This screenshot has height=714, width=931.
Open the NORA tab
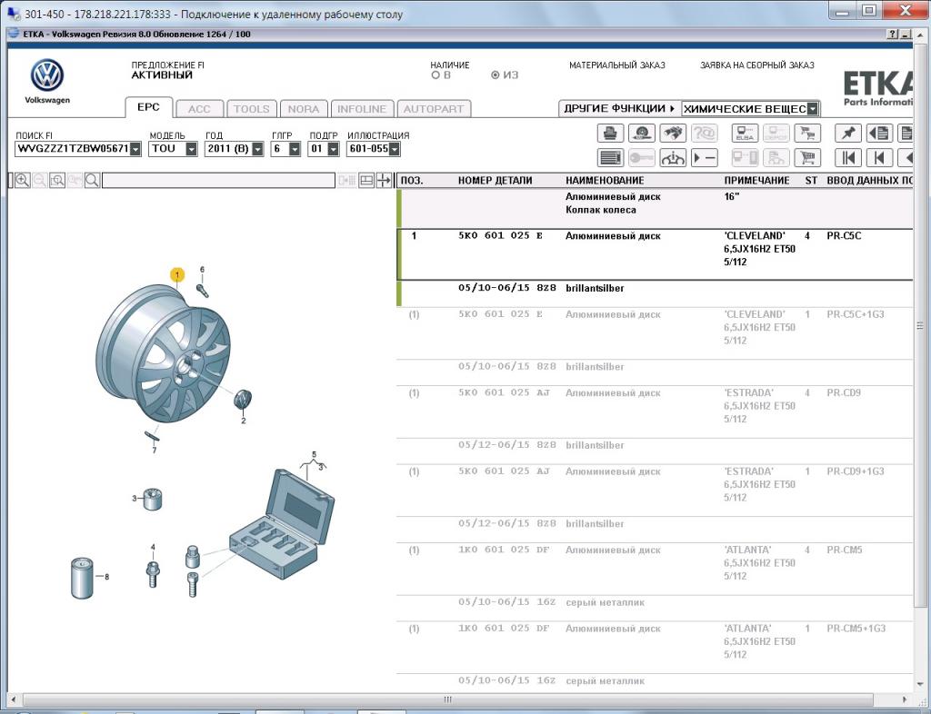pos(304,109)
